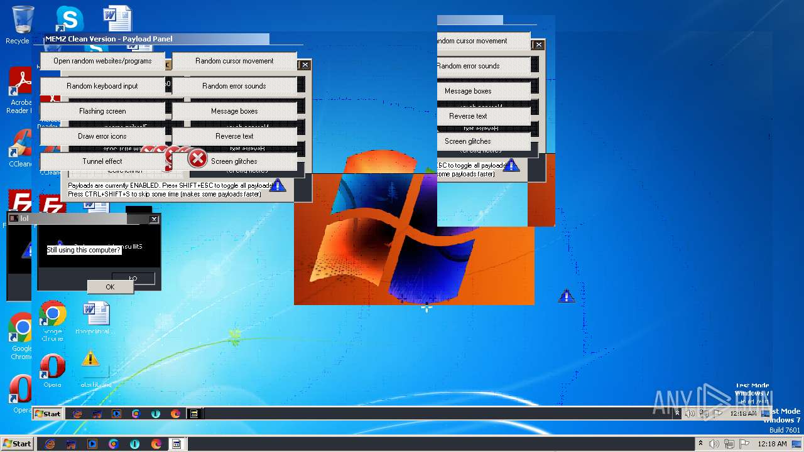Show hidden tray icons on outer taskbar
The height and width of the screenshot is (452, 804).
click(700, 444)
